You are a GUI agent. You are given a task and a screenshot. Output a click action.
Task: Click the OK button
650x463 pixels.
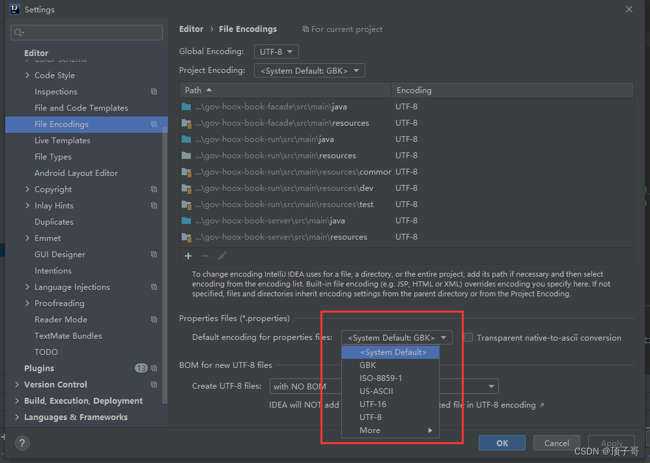pyautogui.click(x=502, y=443)
